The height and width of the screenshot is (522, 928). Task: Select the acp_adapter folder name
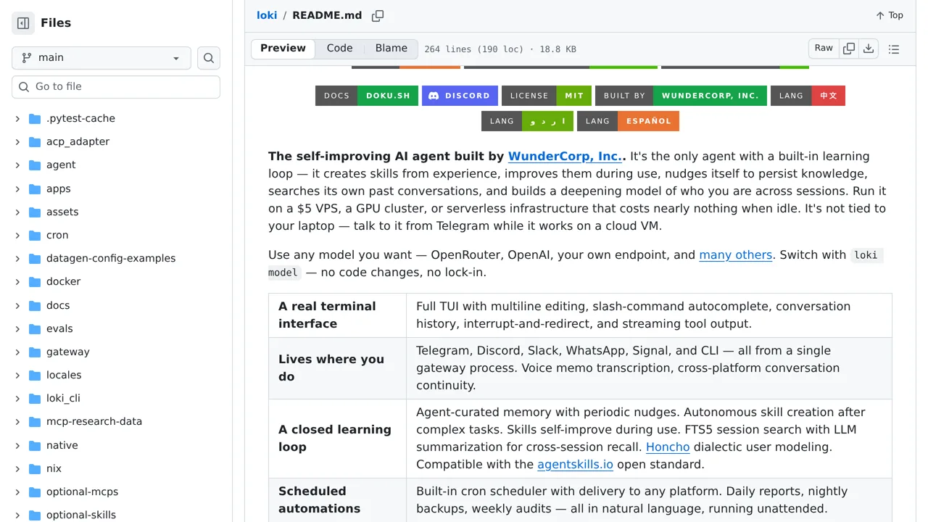78,142
